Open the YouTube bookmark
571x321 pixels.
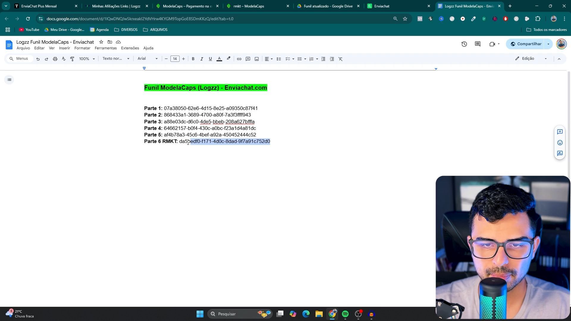[29, 30]
